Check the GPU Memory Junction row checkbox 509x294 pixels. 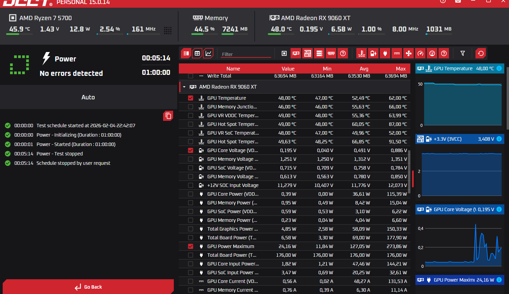(x=191, y=107)
